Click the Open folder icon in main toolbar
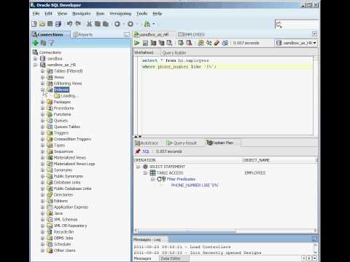The width and height of the screenshot is (350, 262). coord(42,24)
